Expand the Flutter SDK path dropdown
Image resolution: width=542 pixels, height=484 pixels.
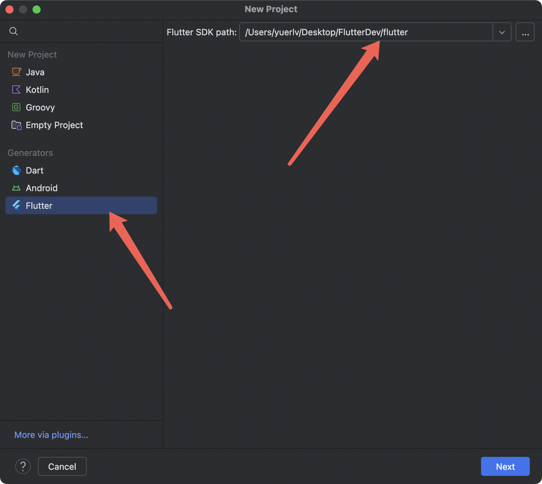coord(502,32)
